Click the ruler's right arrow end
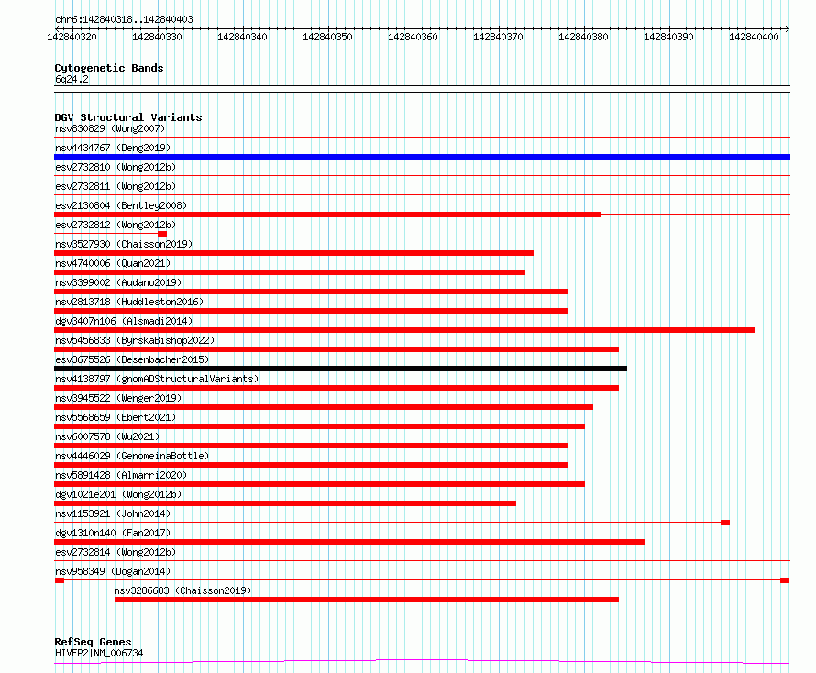 [x=788, y=28]
